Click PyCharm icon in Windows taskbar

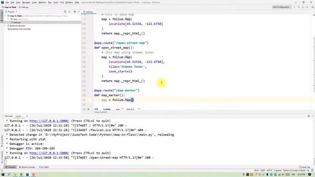click(x=28, y=175)
